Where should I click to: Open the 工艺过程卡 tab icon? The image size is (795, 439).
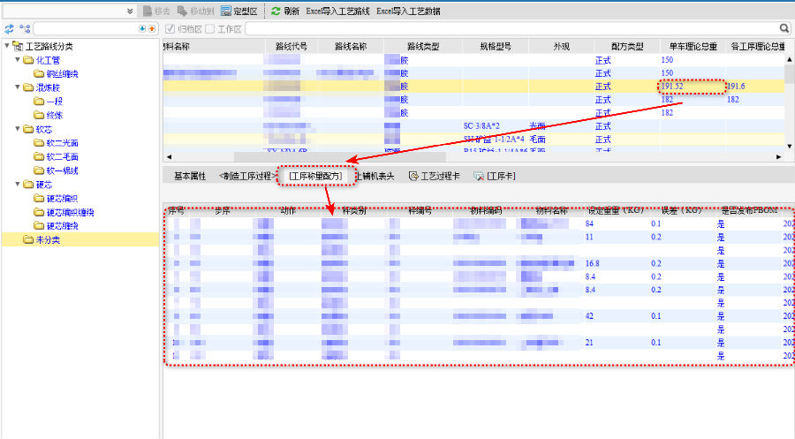pos(413,177)
